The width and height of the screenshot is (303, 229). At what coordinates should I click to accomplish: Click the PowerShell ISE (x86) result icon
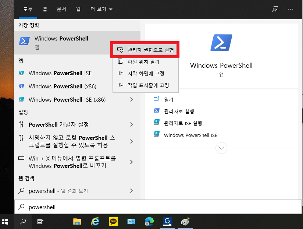click(21, 99)
